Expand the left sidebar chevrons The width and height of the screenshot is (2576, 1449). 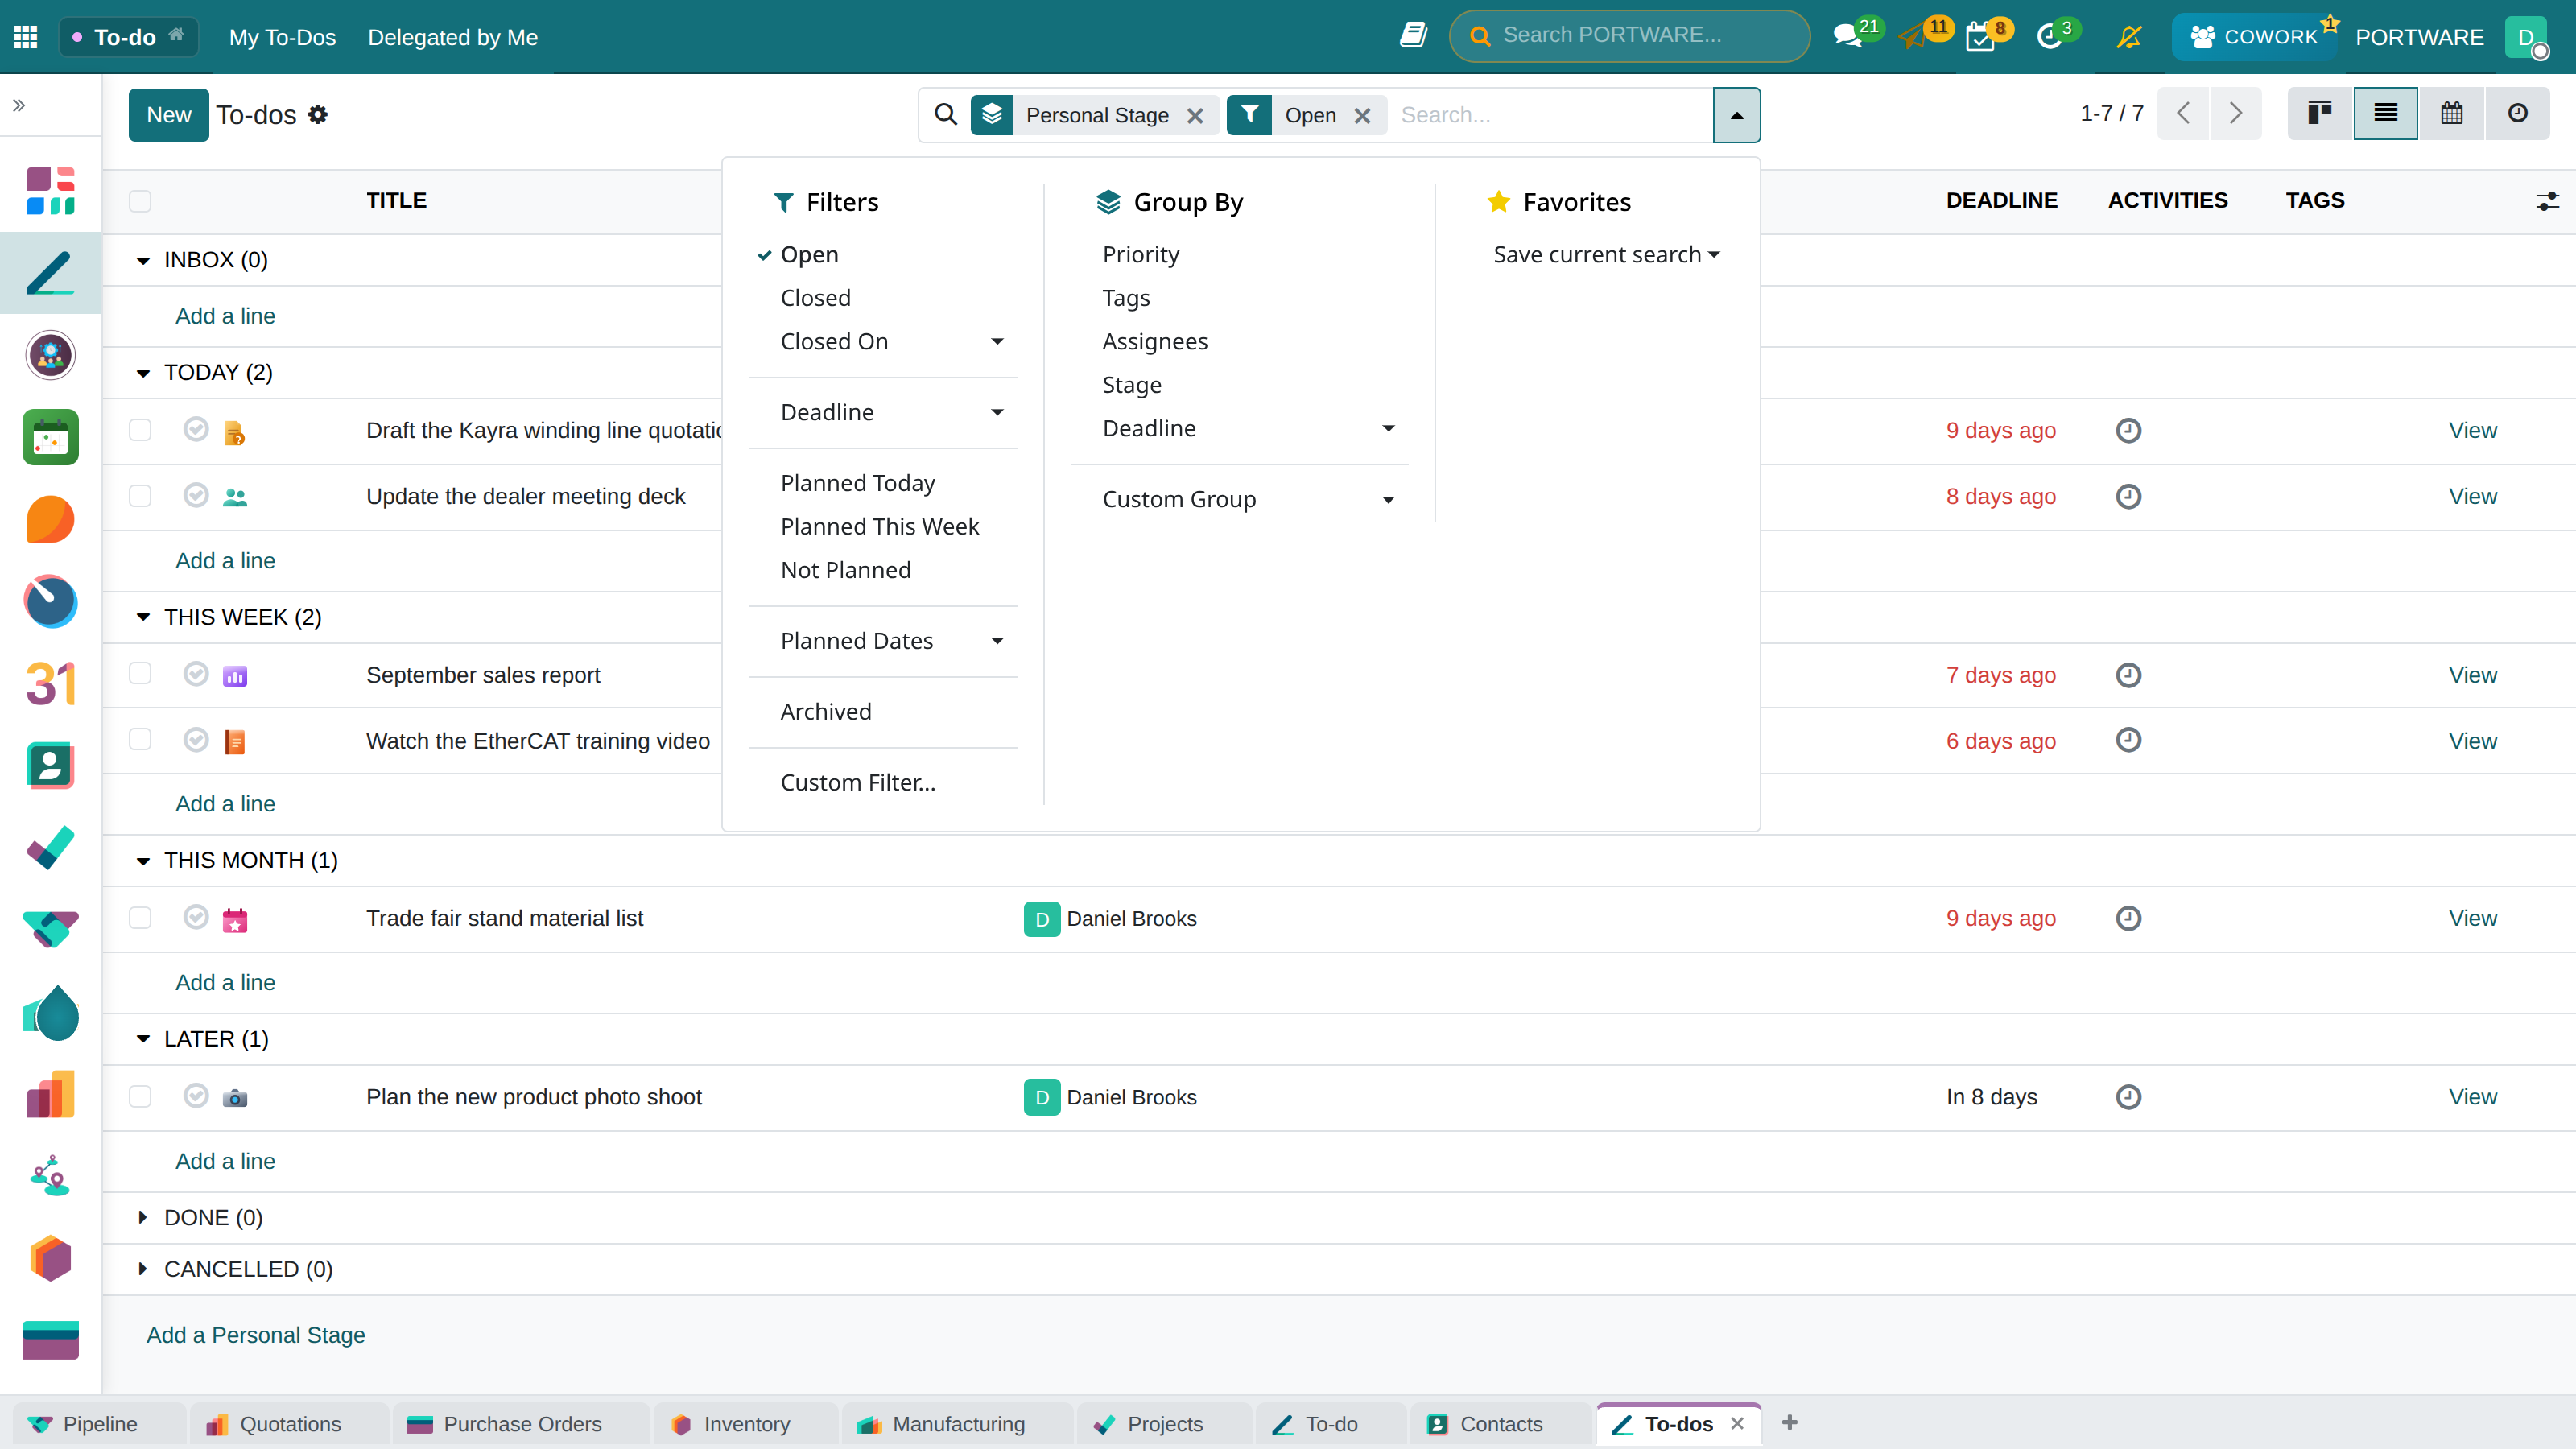click(x=19, y=105)
